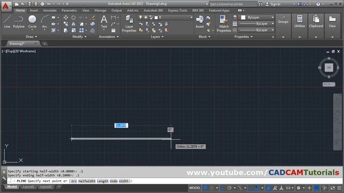
Task: Click the keyword search input field
Action: (x=233, y=4)
